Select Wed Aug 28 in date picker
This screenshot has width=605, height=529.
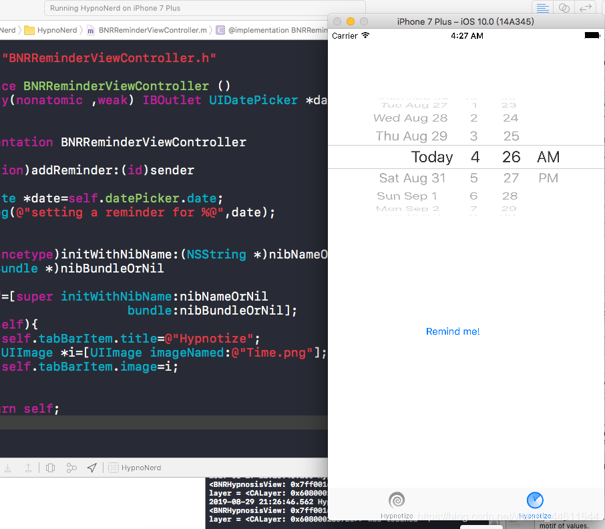(410, 118)
